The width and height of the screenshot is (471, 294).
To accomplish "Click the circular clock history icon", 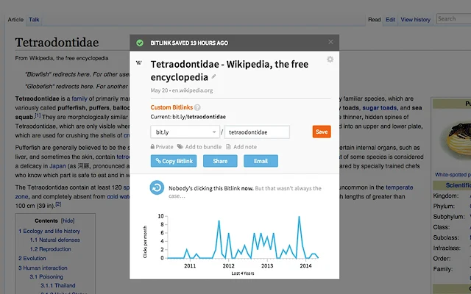I will (x=157, y=188).
